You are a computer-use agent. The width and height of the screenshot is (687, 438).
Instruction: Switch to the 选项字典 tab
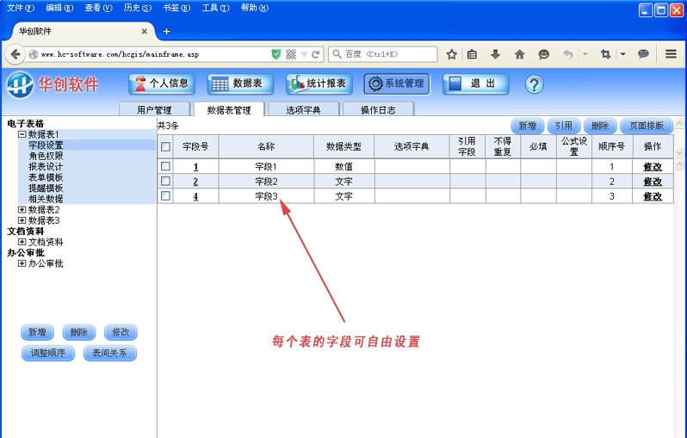304,109
